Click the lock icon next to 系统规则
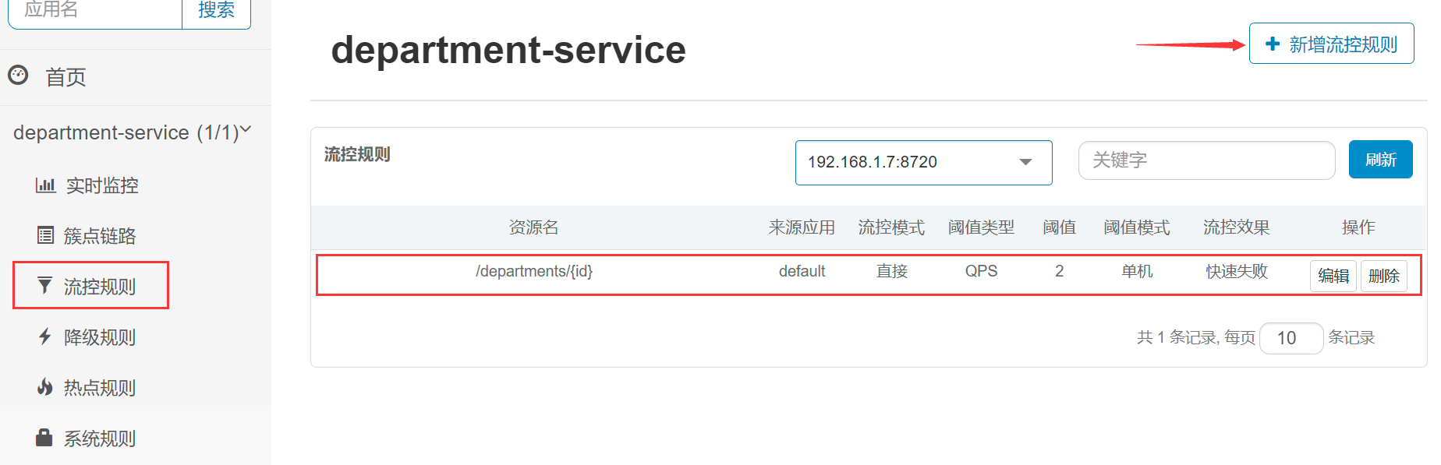This screenshot has height=465, width=1441. tap(44, 437)
